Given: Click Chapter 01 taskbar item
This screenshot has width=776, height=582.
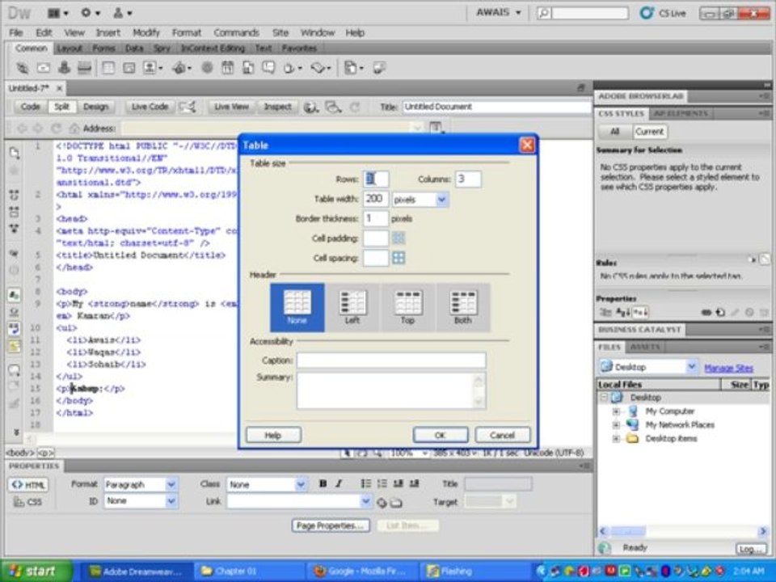Looking at the screenshot, I should (x=250, y=571).
